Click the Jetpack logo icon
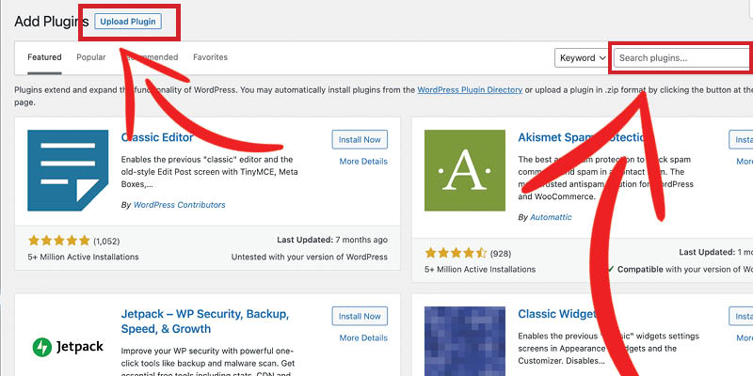The height and width of the screenshot is (376, 753). click(x=68, y=347)
